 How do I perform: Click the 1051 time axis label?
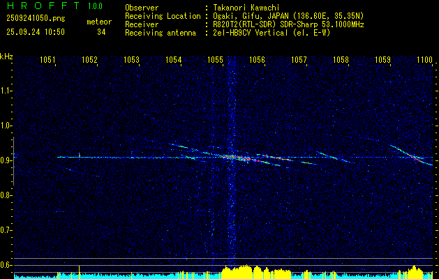(47, 59)
